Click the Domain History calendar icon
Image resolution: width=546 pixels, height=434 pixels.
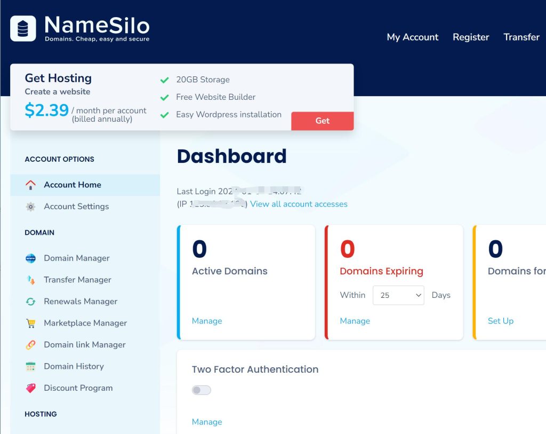pyautogui.click(x=30, y=366)
